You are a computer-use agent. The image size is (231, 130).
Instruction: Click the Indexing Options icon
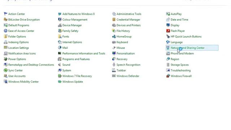tap(6, 42)
